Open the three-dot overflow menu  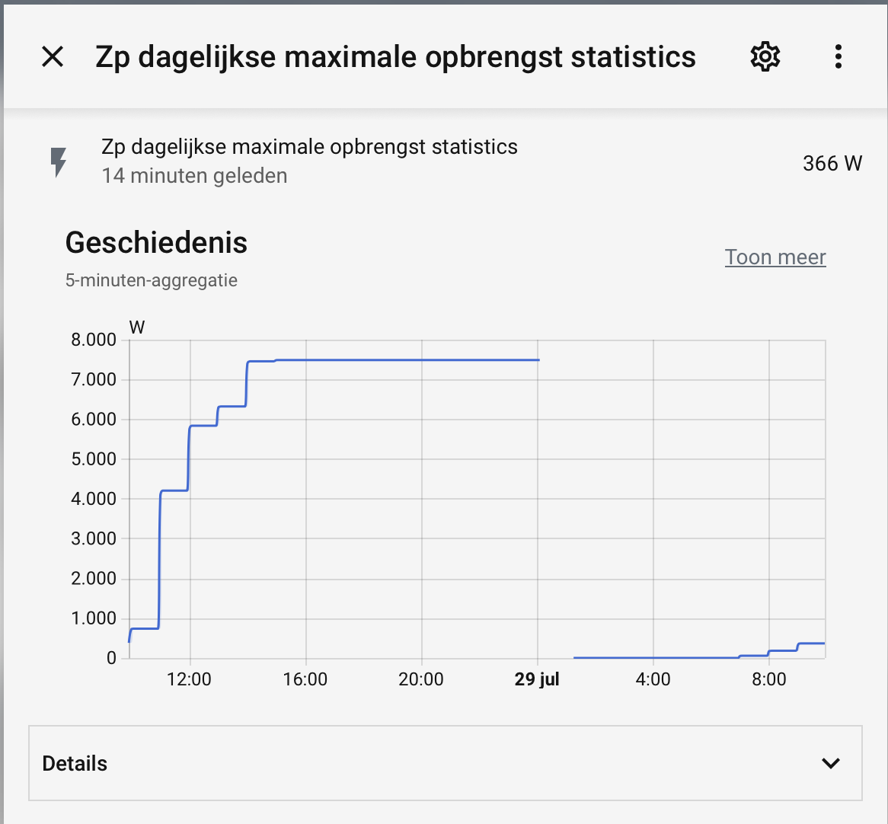[x=838, y=56]
